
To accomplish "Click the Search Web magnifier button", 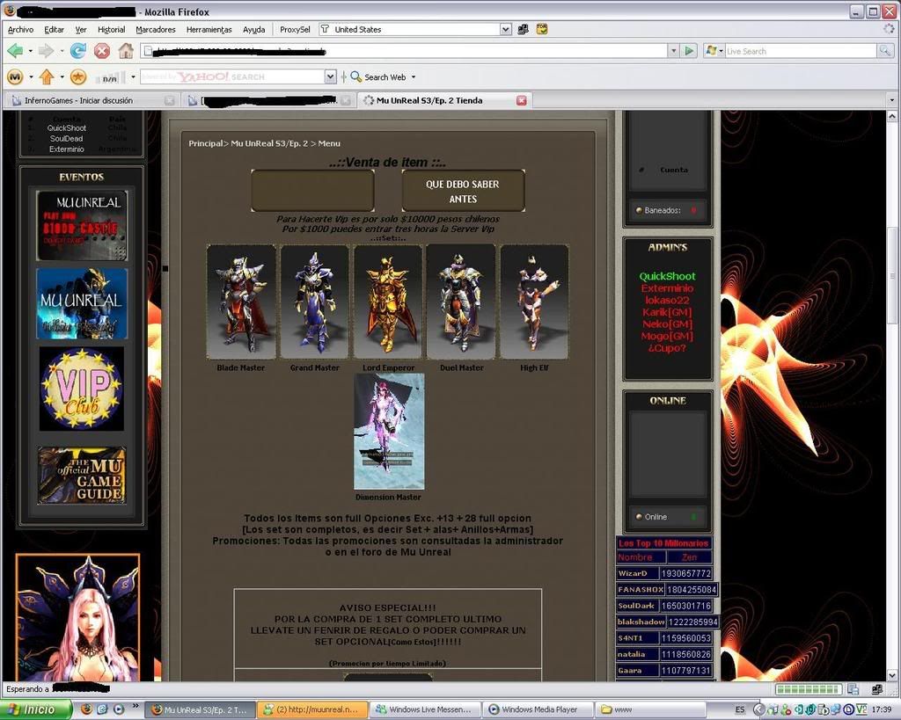I will coord(378,77).
